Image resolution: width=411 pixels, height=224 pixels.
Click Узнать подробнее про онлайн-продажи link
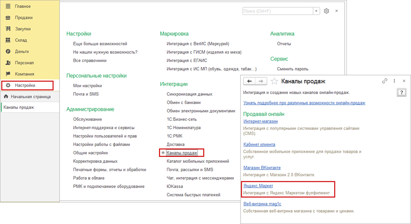[x=304, y=103]
